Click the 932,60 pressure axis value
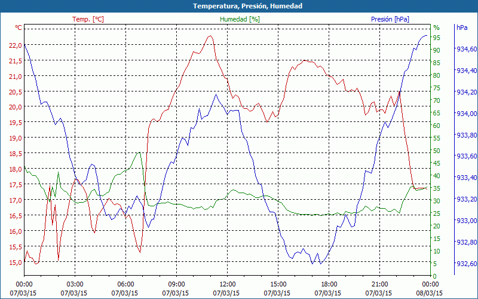Screen dimensions: 478x299 pyautogui.click(x=467, y=264)
